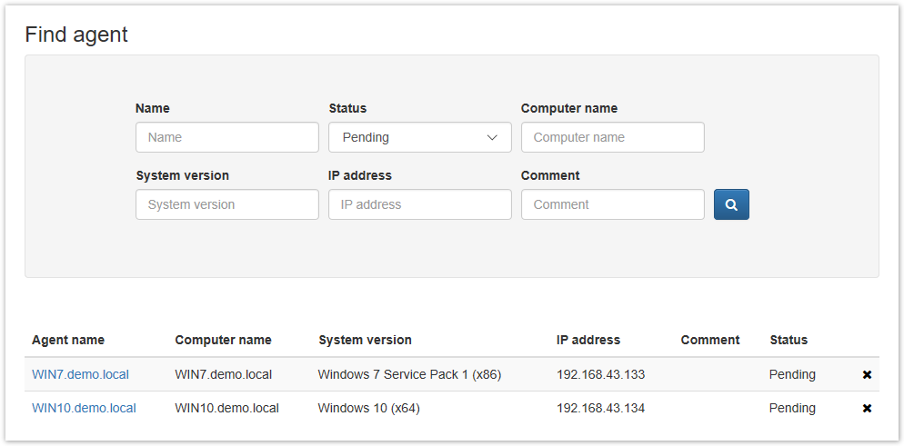Click into the IP address filter field
Image resolution: width=904 pixels, height=446 pixels.
[x=419, y=204]
